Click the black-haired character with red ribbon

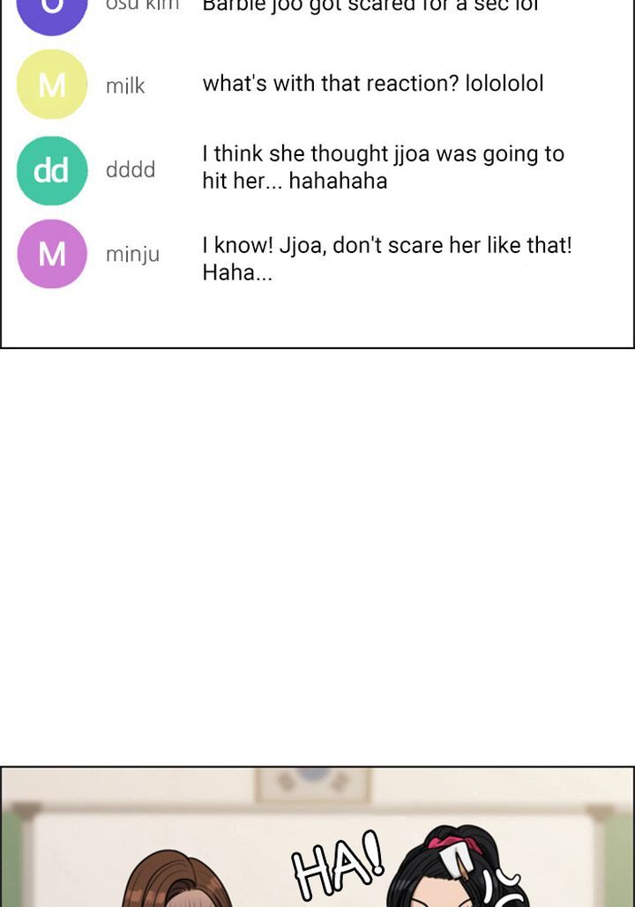(x=458, y=866)
